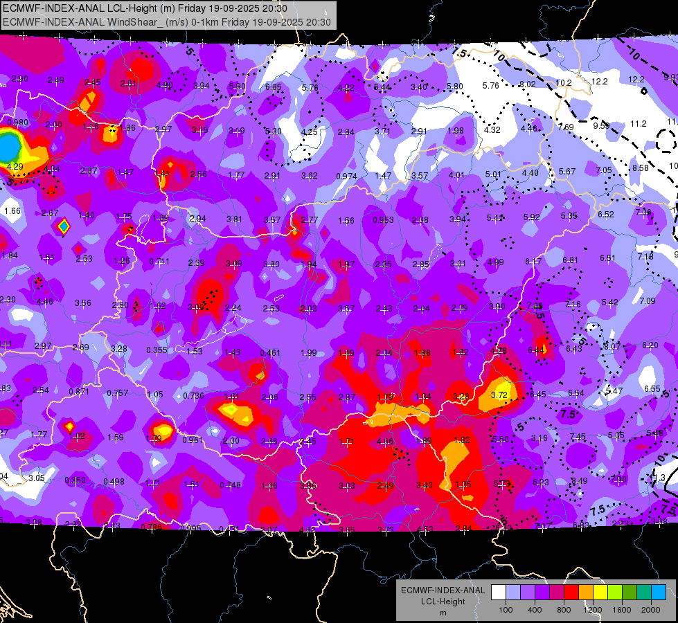Click the wind shear value 0.871
The height and width of the screenshot is (623, 678).
[79, 391]
